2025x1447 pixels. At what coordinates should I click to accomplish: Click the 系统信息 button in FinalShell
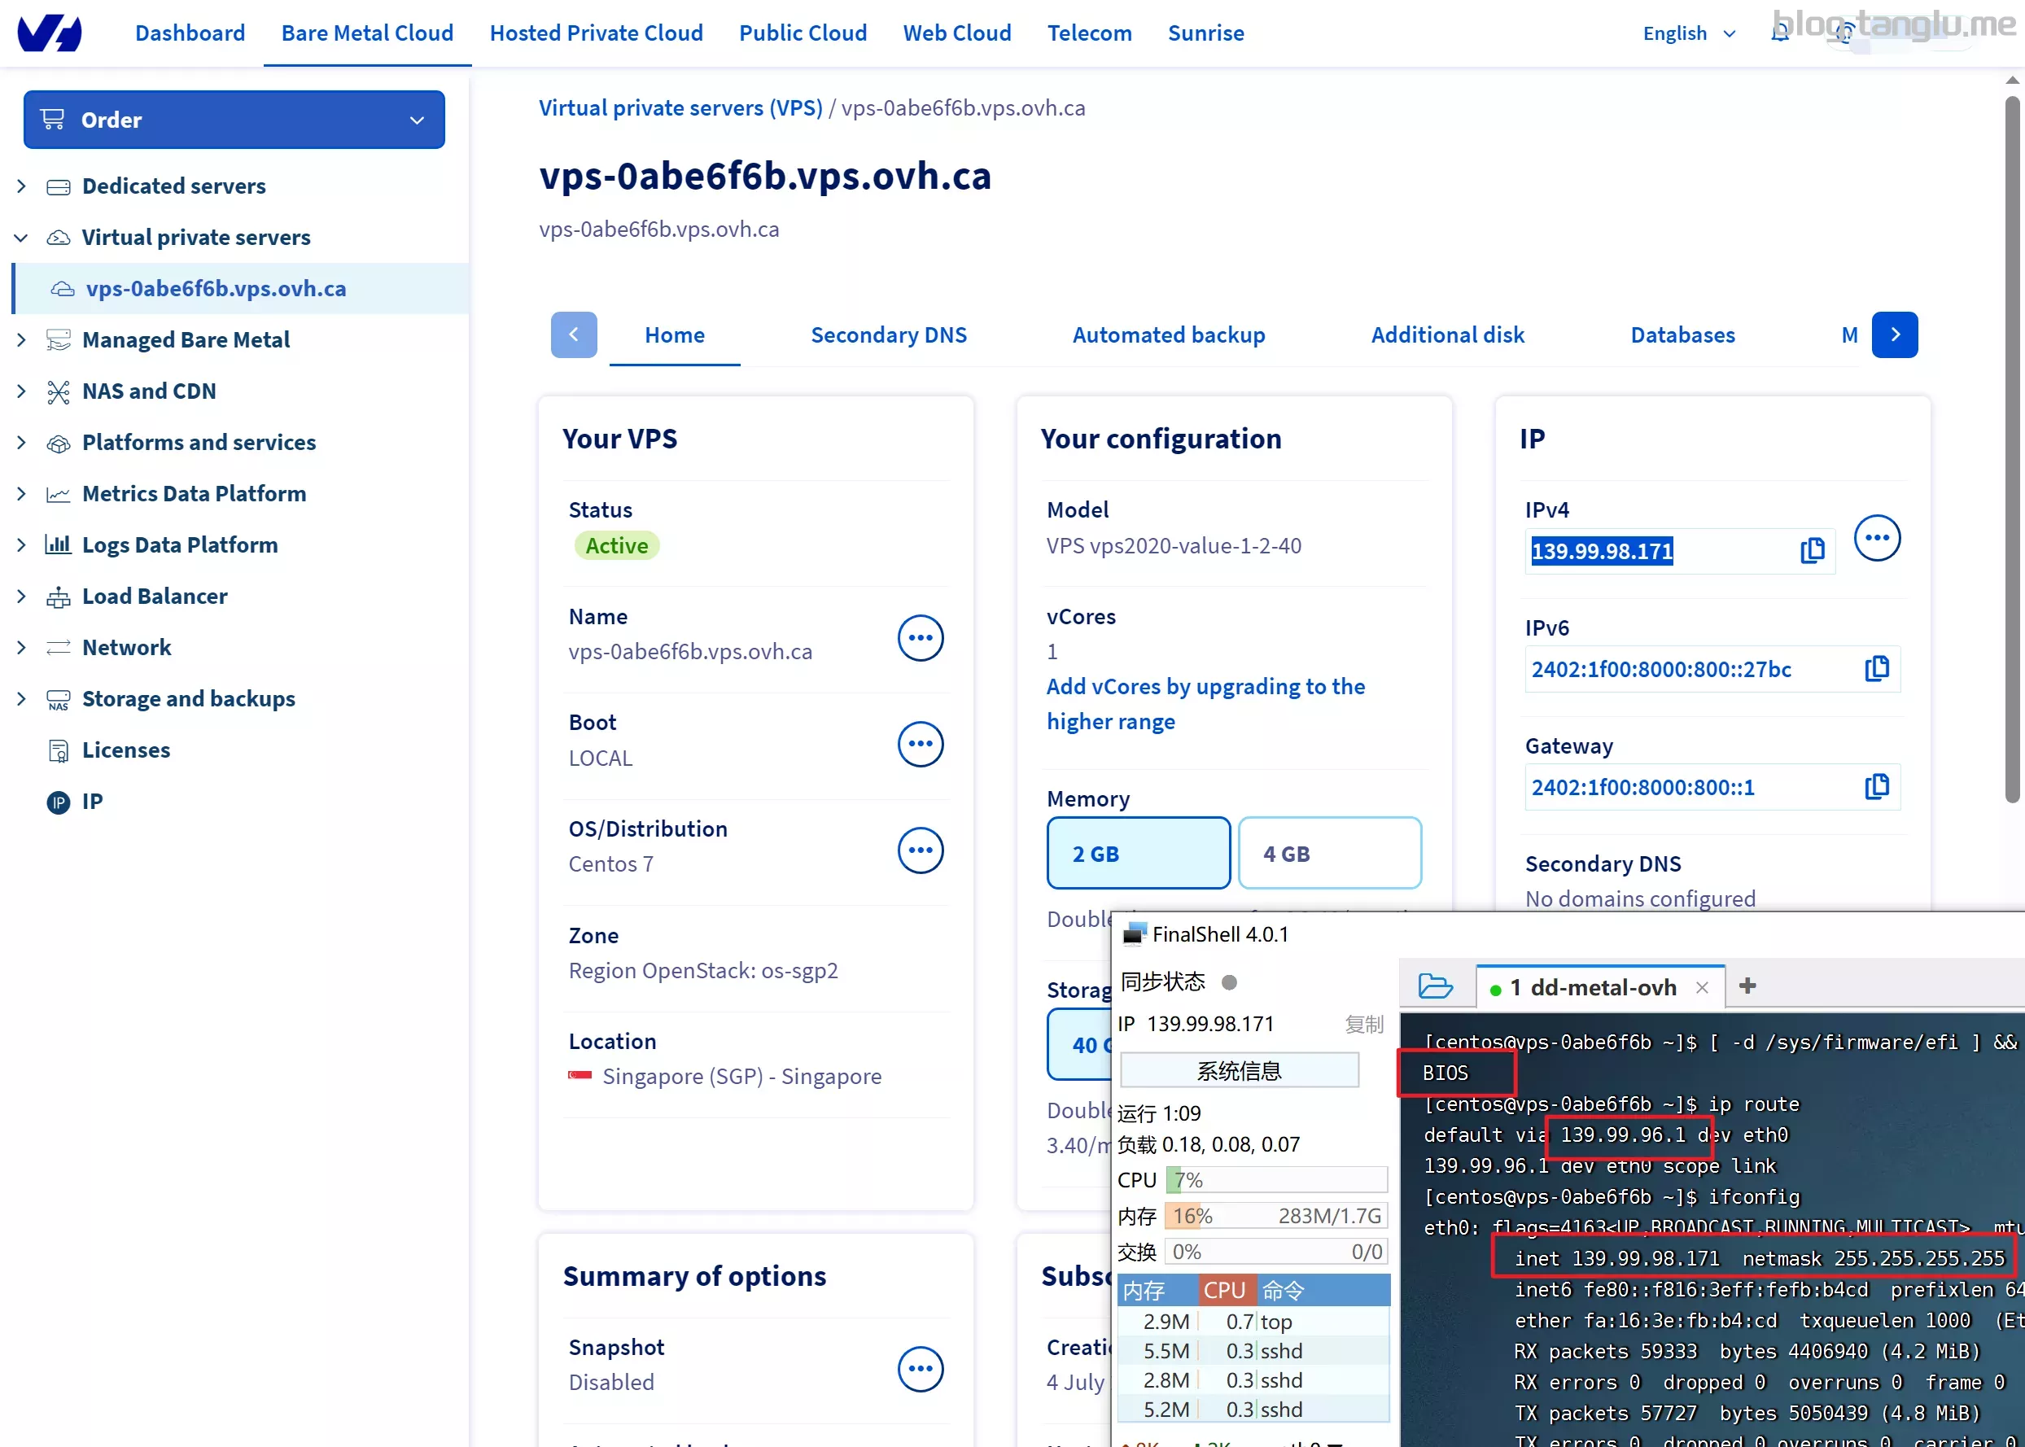click(x=1238, y=1070)
